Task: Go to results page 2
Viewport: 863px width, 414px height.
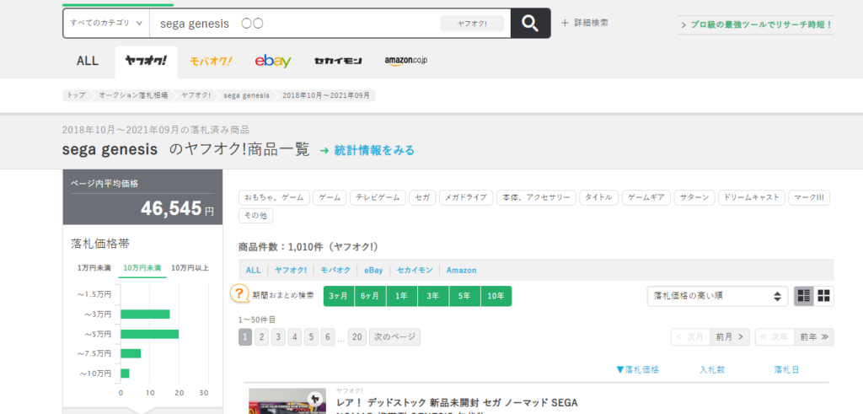Action: tap(262, 337)
